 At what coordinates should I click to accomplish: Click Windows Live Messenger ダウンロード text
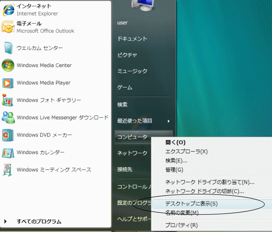(63, 117)
